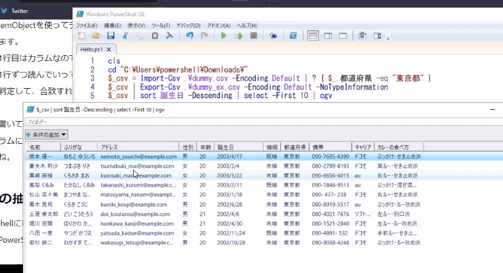This screenshot has width=503, height=273.
Task: Undo the last edit with the blue arrow
Action: [x=190, y=36]
